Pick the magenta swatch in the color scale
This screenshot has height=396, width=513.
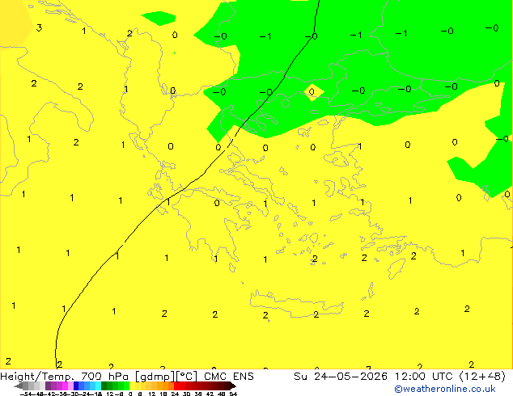click(65, 385)
